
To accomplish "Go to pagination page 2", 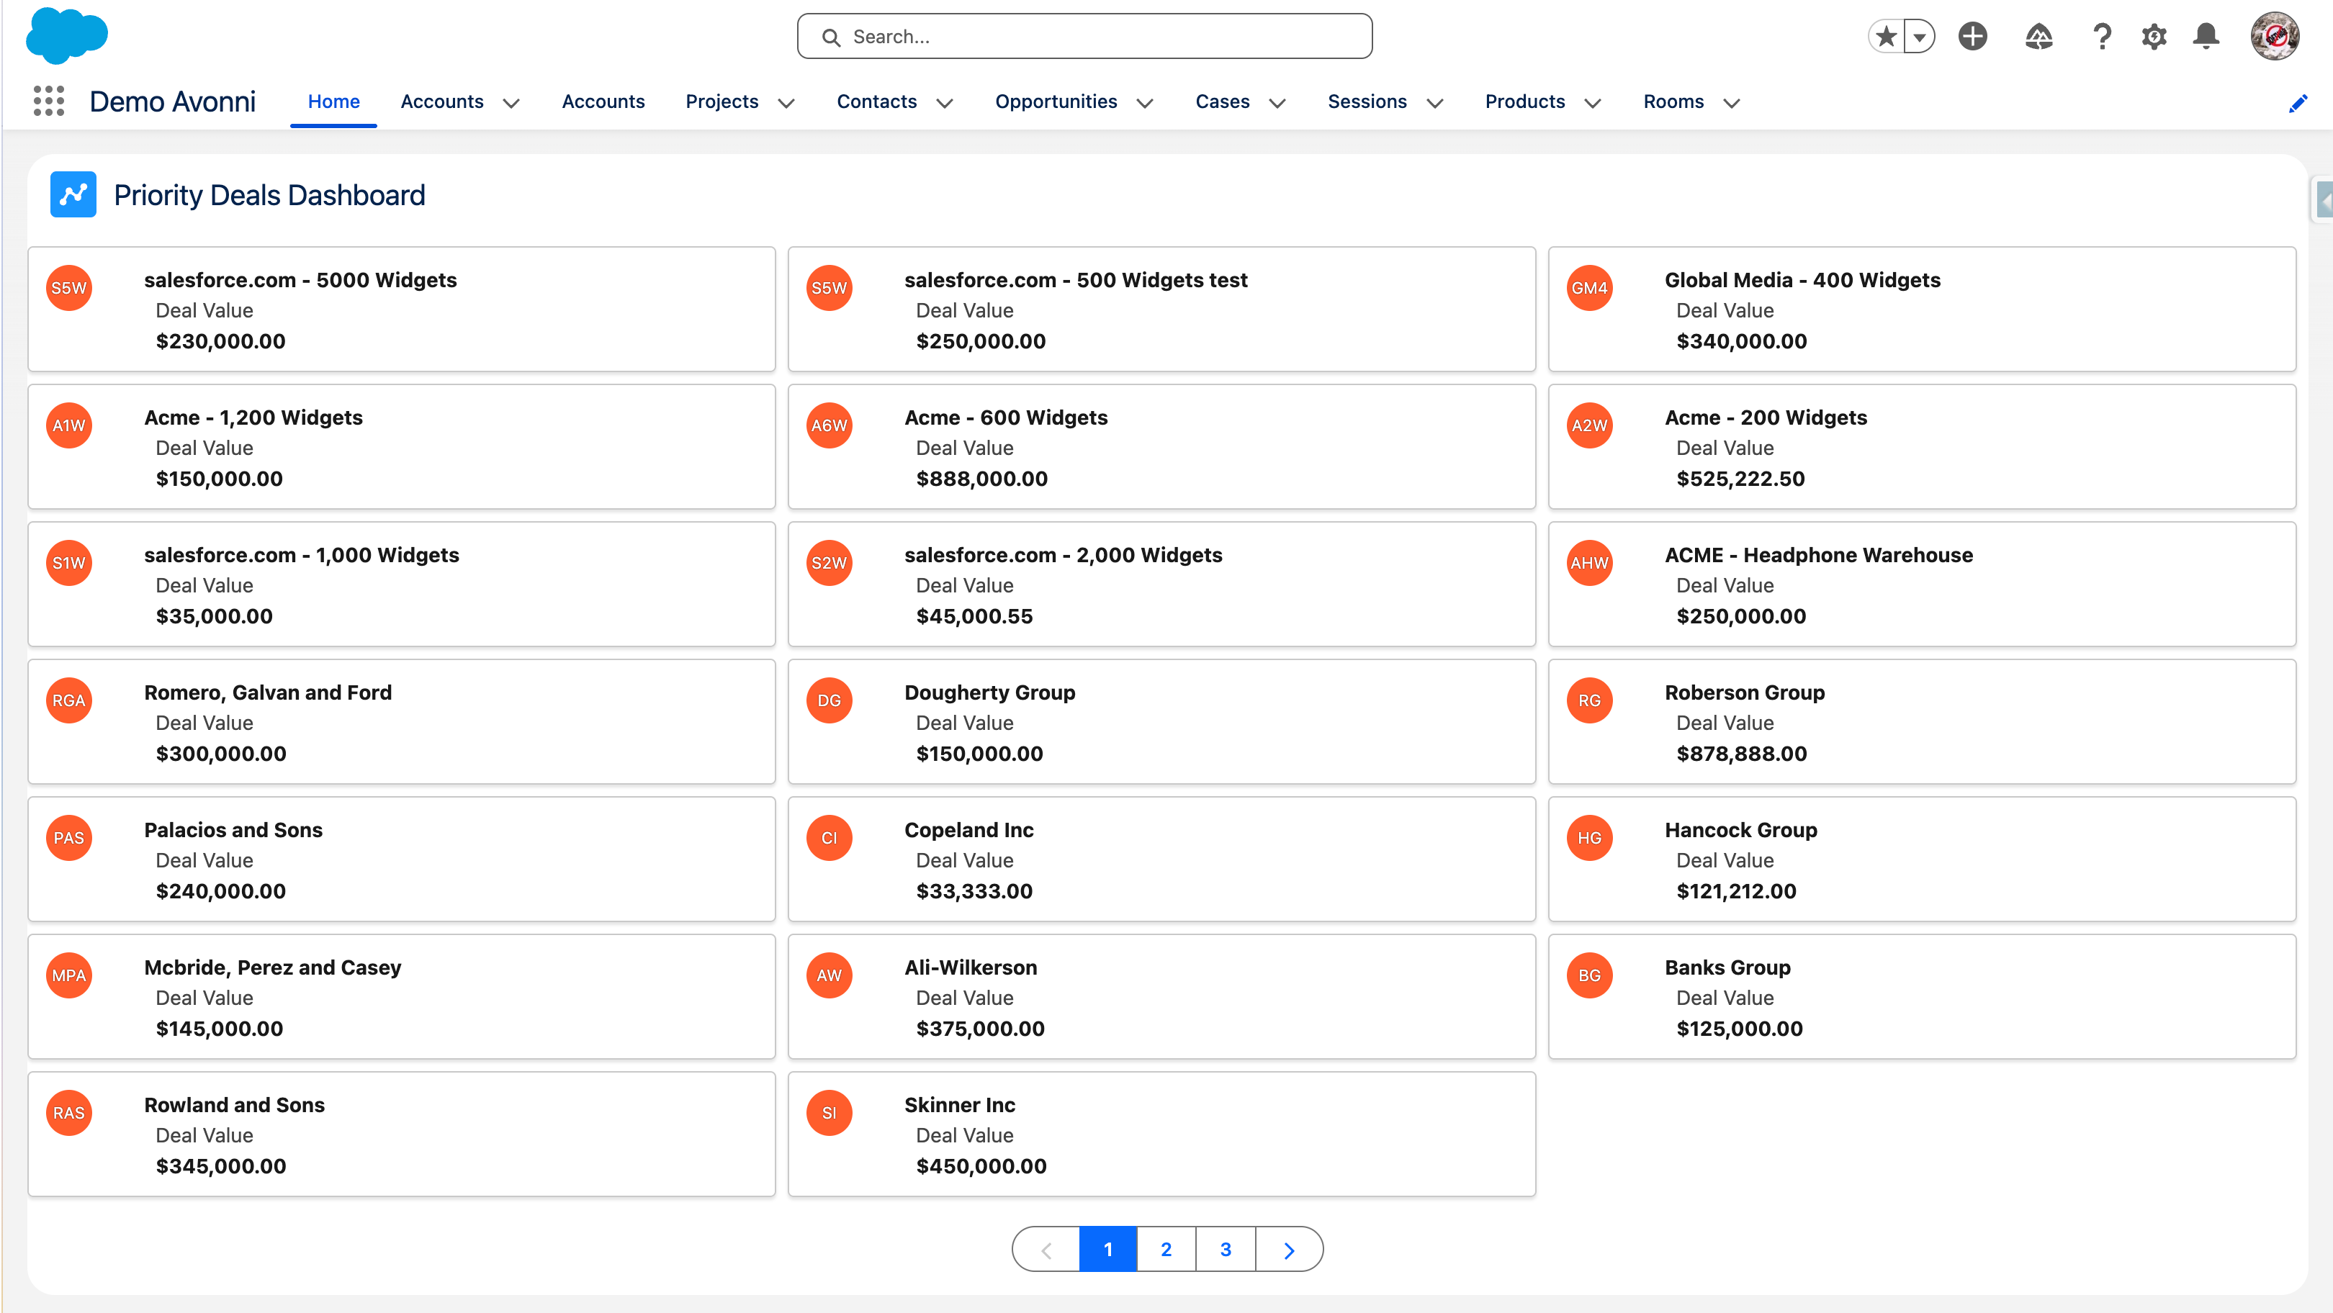I will [x=1166, y=1250].
